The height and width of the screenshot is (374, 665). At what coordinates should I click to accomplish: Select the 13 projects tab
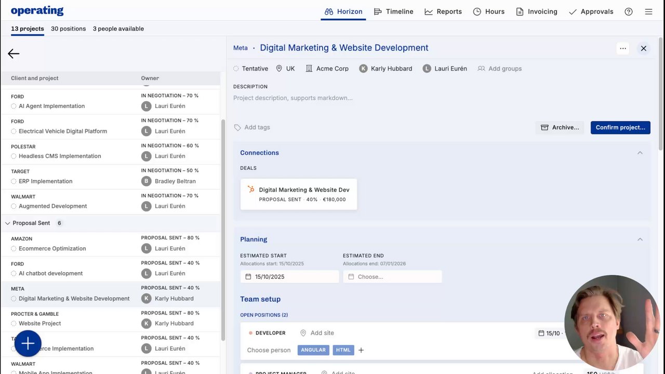point(28,29)
